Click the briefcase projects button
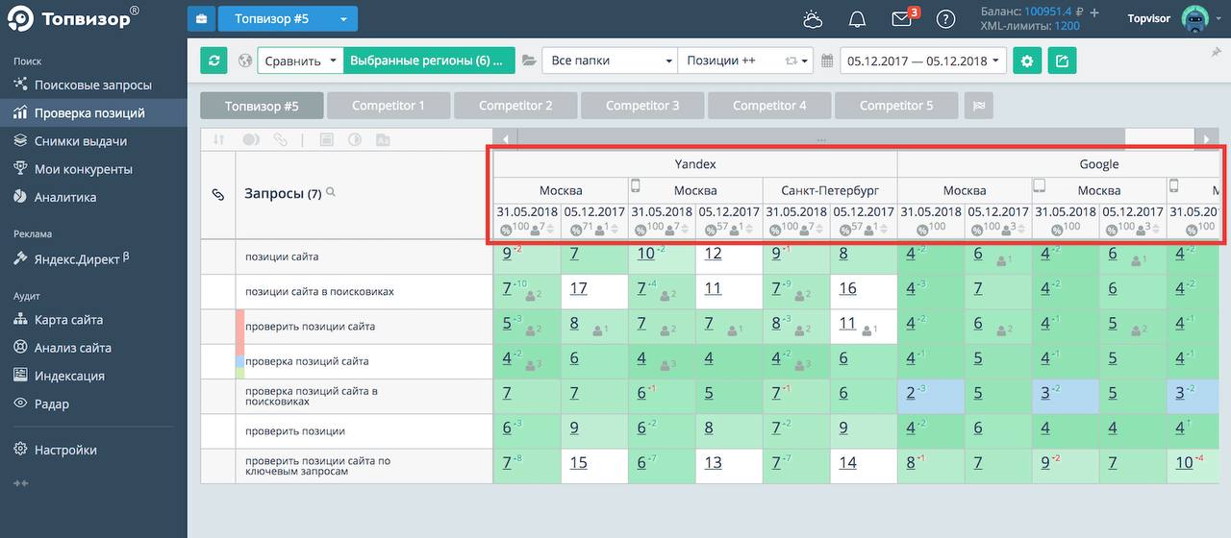1231x538 pixels. (x=201, y=18)
